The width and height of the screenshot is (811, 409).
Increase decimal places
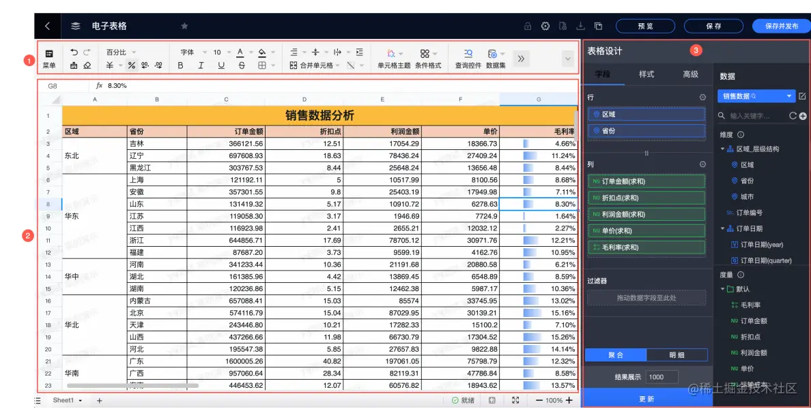(158, 65)
